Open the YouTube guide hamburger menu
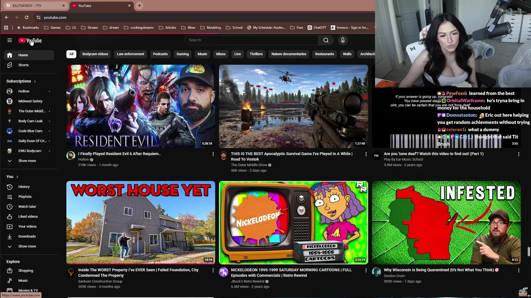Image resolution: width=531 pixels, height=298 pixels. click(10, 40)
